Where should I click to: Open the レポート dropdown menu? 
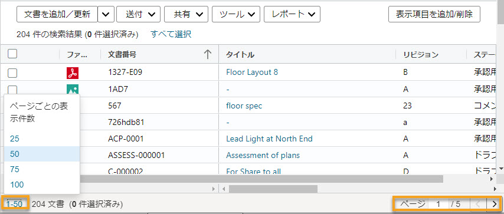pyautogui.click(x=292, y=14)
